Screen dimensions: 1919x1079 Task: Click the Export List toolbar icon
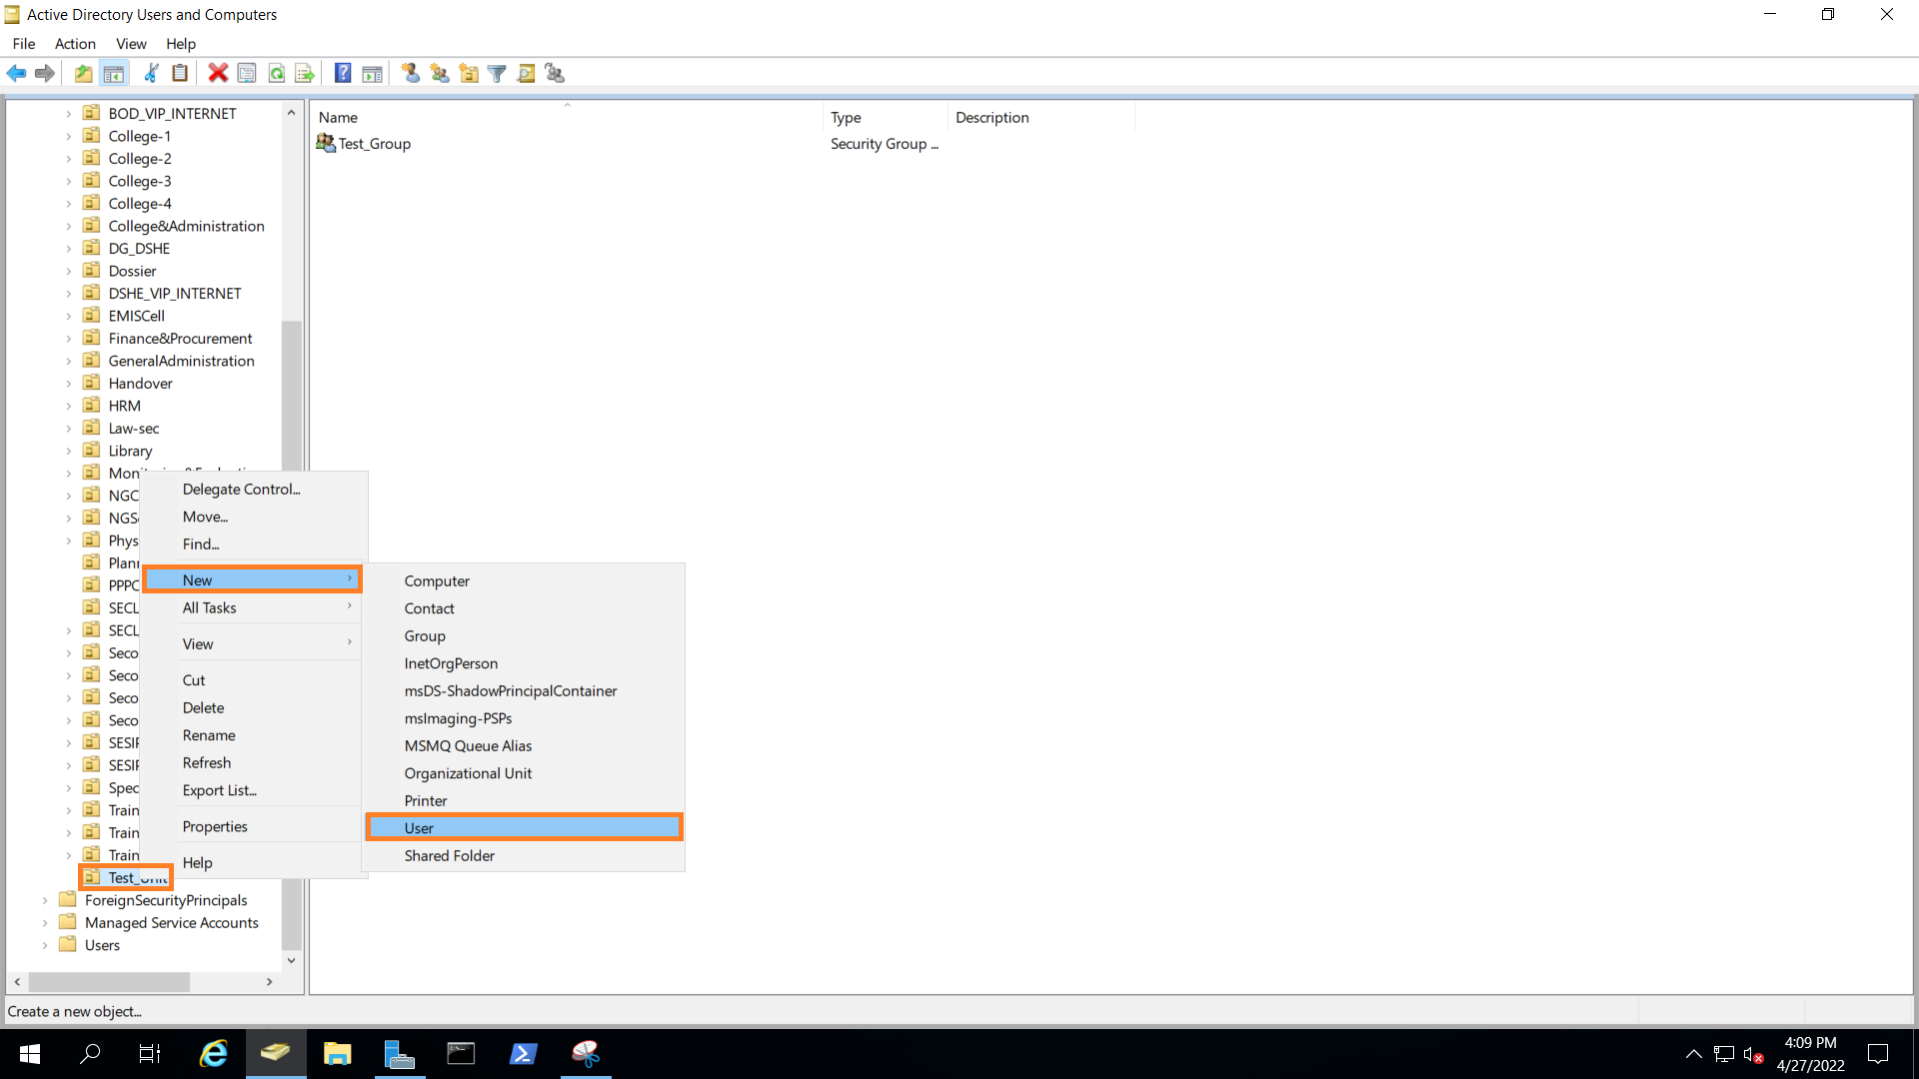pos(305,73)
